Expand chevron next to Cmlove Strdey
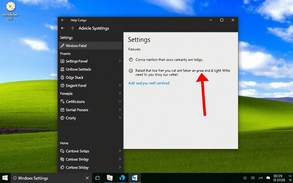 pos(120,159)
